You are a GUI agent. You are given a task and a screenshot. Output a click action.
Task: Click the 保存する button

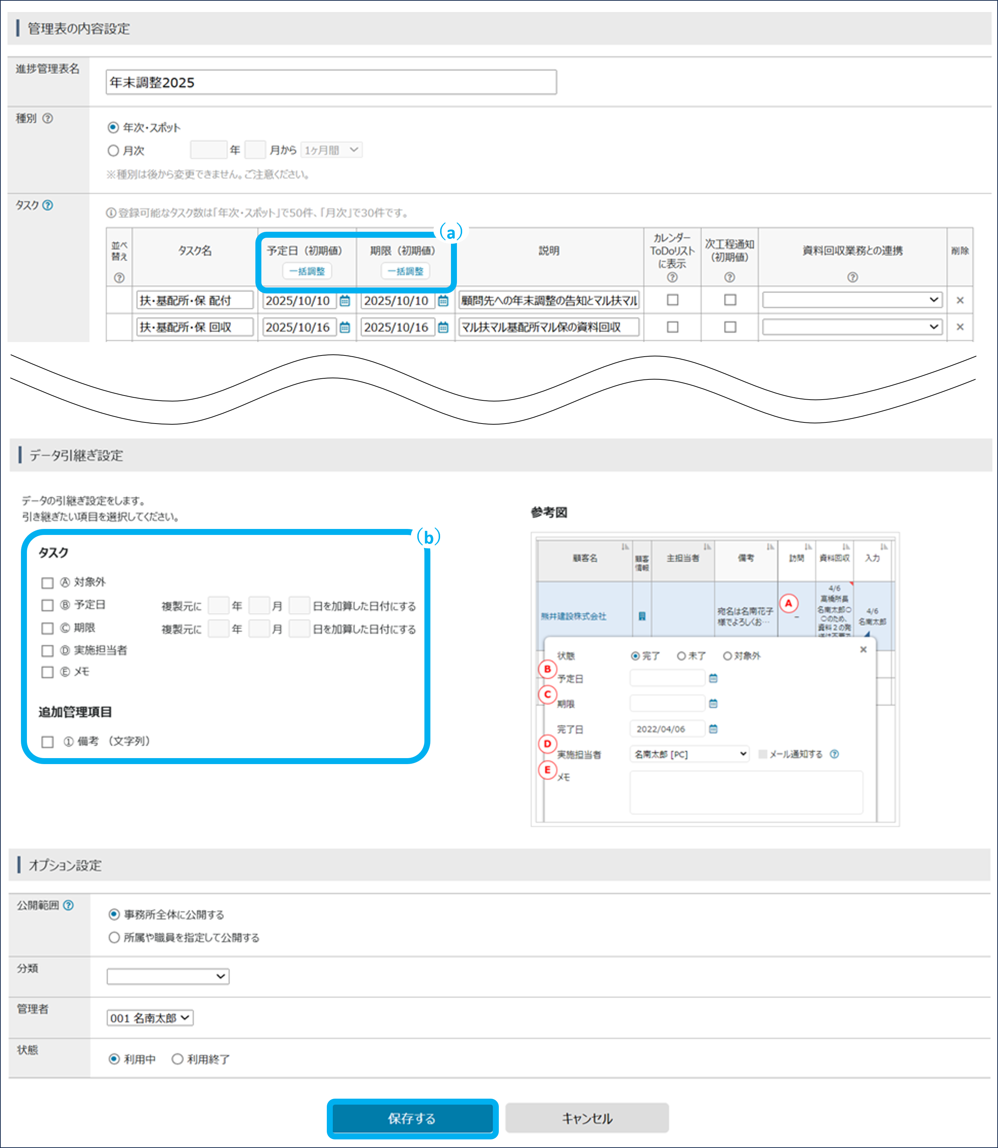click(412, 1118)
